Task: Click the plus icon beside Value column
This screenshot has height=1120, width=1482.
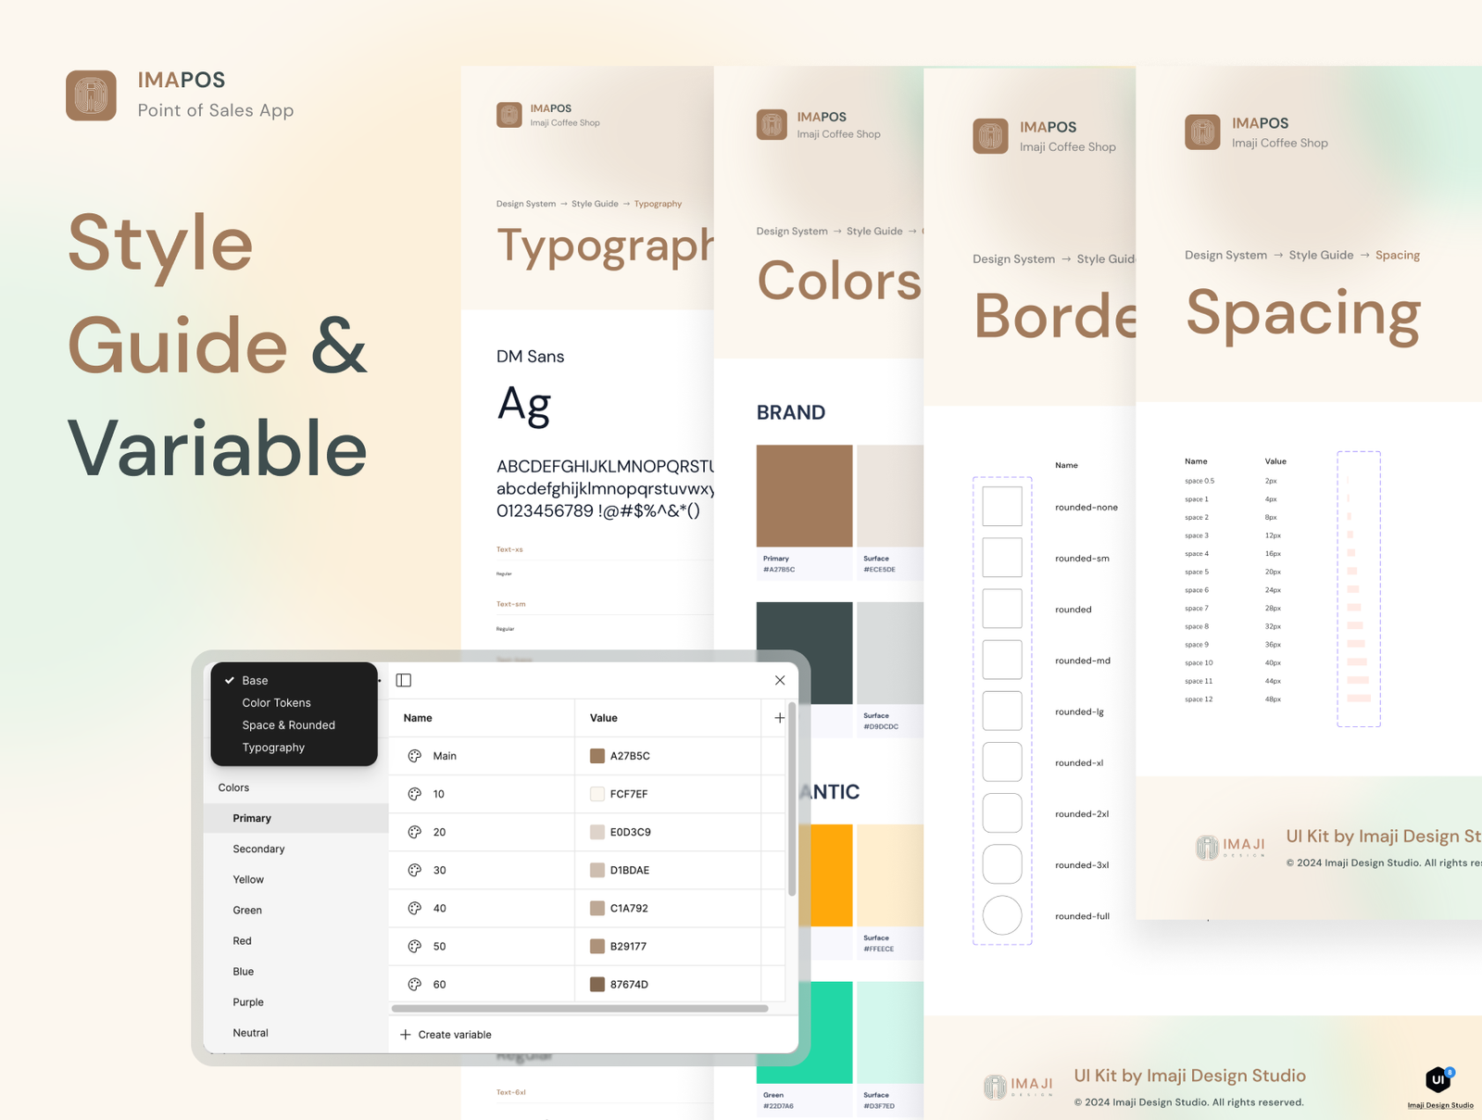Action: tap(779, 718)
